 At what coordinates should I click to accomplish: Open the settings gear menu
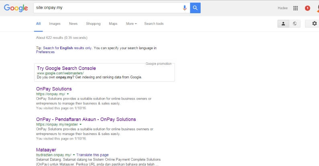click(x=315, y=24)
